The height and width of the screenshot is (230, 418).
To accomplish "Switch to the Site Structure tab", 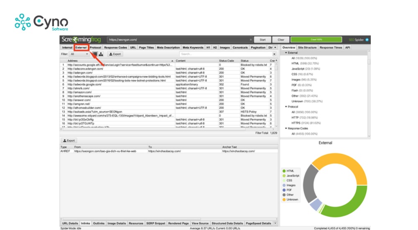I will [307, 48].
